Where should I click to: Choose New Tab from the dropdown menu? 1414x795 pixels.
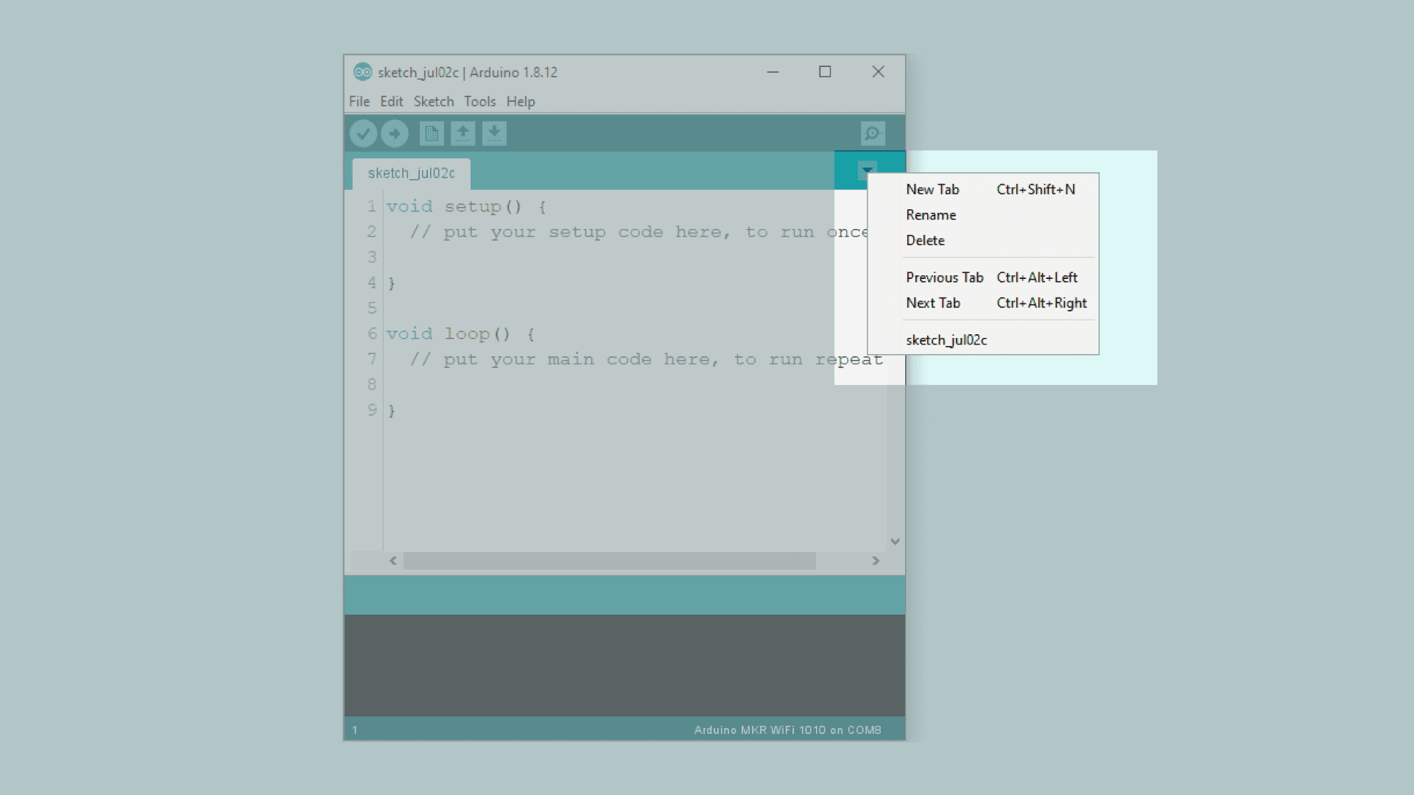932,189
